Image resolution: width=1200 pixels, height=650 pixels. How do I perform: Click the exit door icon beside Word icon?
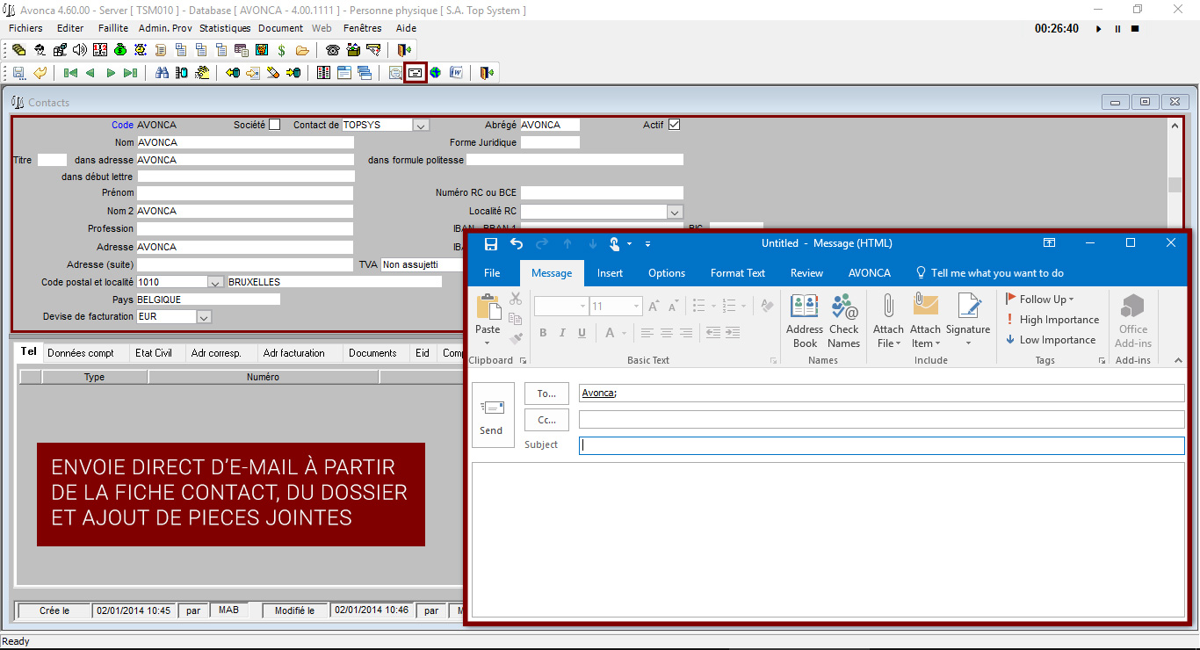tap(487, 73)
